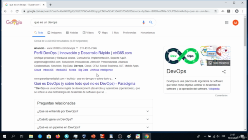Bookmark this page with the star icon
The width and height of the screenshot is (248, 140).
coord(215,11)
